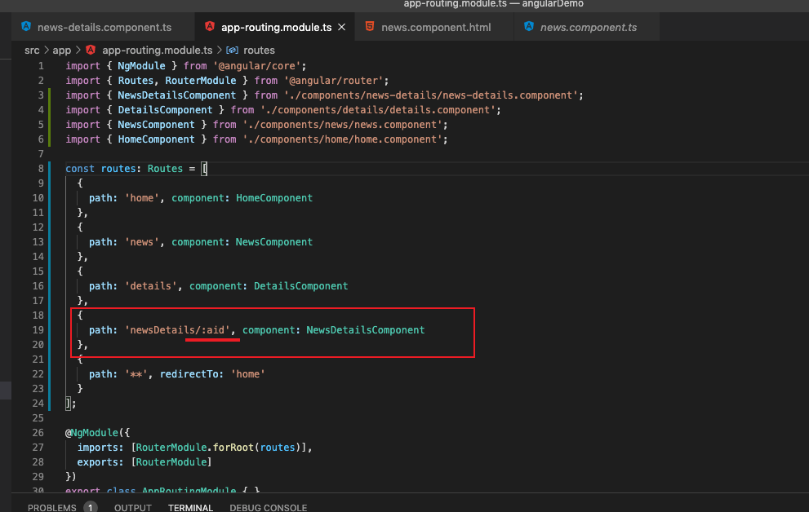809x512 pixels.
Task: Expand the chevron before the 'routes' breadcrumb
Action: 220,50
